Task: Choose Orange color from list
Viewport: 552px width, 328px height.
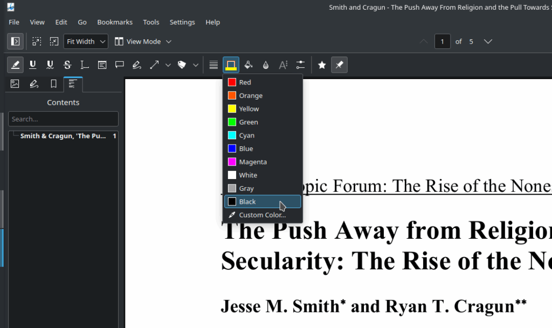Action: click(x=263, y=96)
